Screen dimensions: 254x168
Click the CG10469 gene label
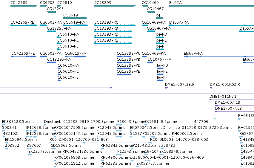[150, 3]
